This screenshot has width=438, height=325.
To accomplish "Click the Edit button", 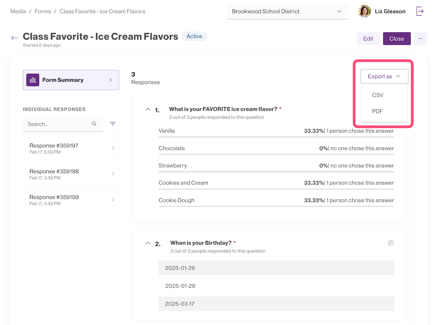I will (368, 39).
